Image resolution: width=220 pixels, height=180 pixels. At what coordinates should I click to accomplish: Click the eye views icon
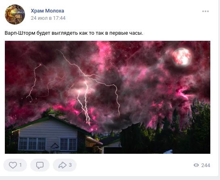pyautogui.click(x=196, y=165)
